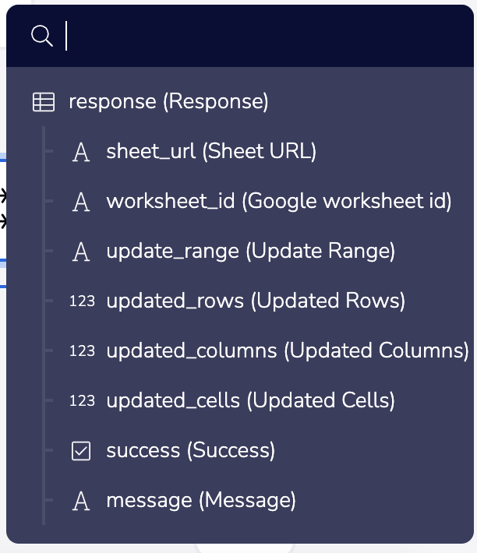The width and height of the screenshot is (477, 553).
Task: Click the number-type icon beside updated_cells
Action: point(82,401)
